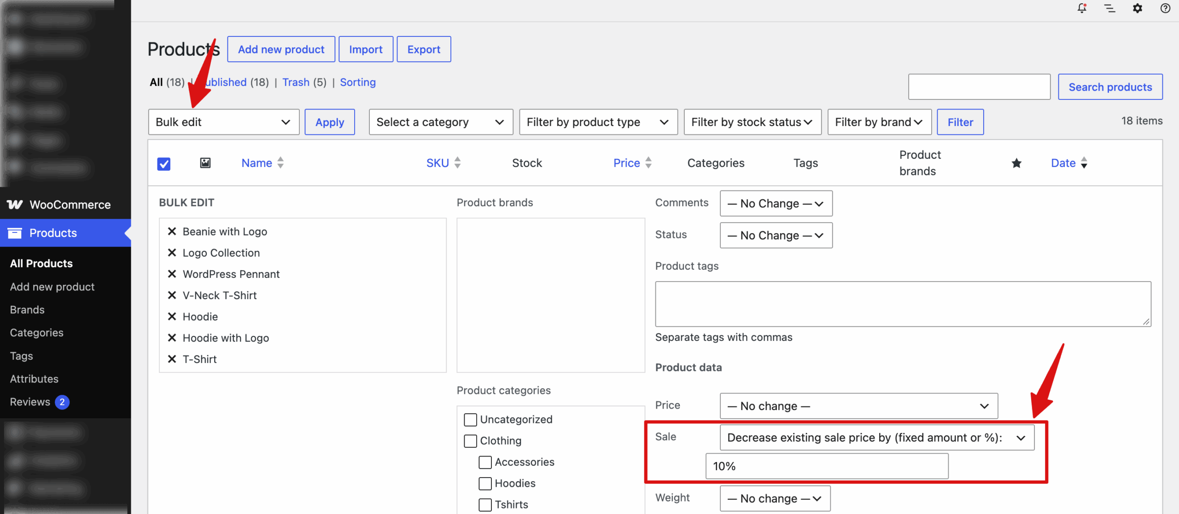Focus the Product tags text area
The height and width of the screenshot is (514, 1179).
pyautogui.click(x=903, y=304)
